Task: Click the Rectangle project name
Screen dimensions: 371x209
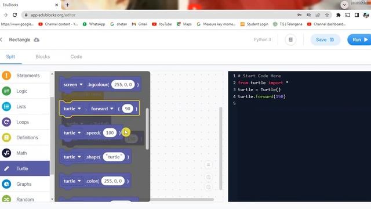Action: (x=20, y=39)
